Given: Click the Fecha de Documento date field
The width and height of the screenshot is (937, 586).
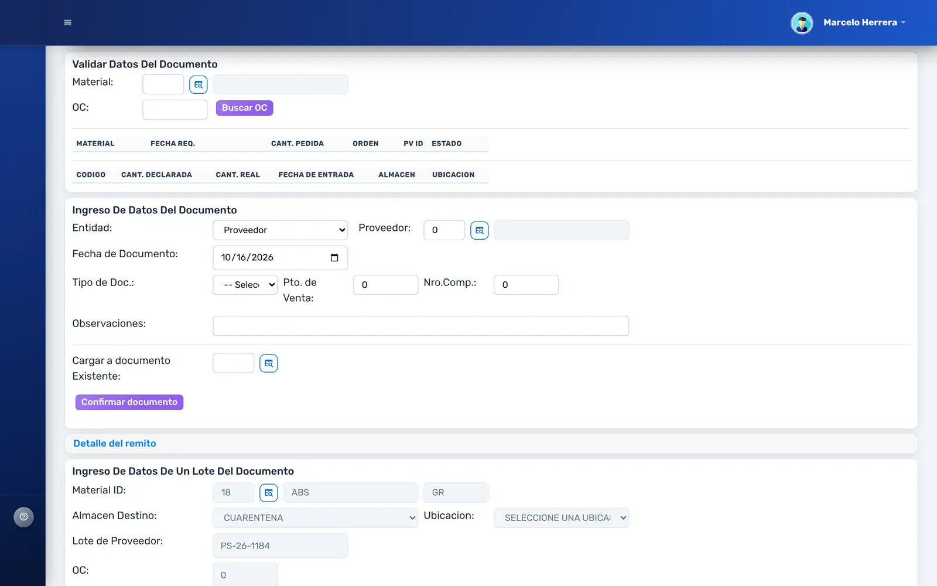Looking at the screenshot, I should pos(281,258).
